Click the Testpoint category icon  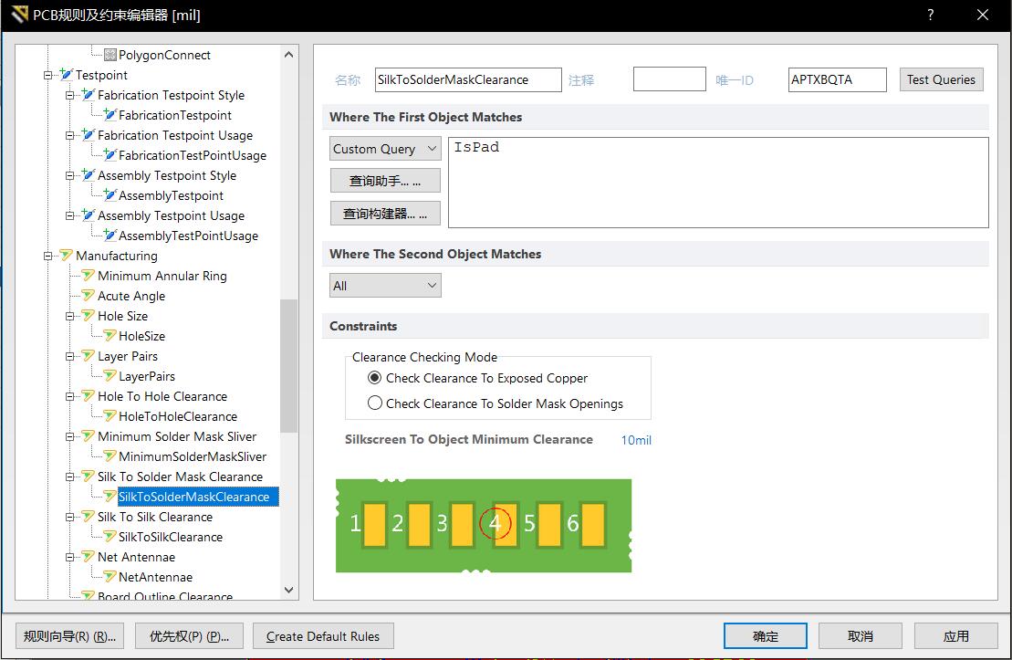67,75
